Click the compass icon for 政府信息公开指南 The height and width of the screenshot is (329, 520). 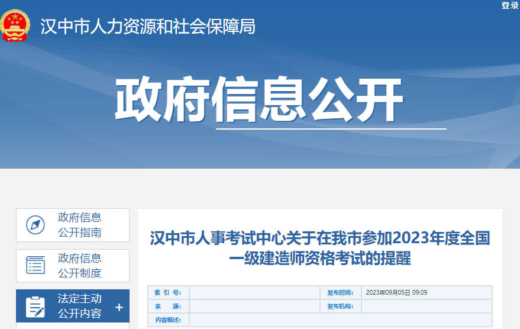coord(35,225)
